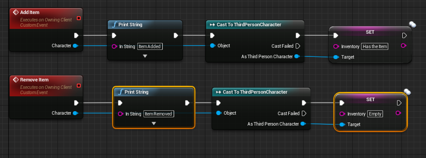Click the Inventory value field reading Empty
426x158 pixels.
coord(375,114)
